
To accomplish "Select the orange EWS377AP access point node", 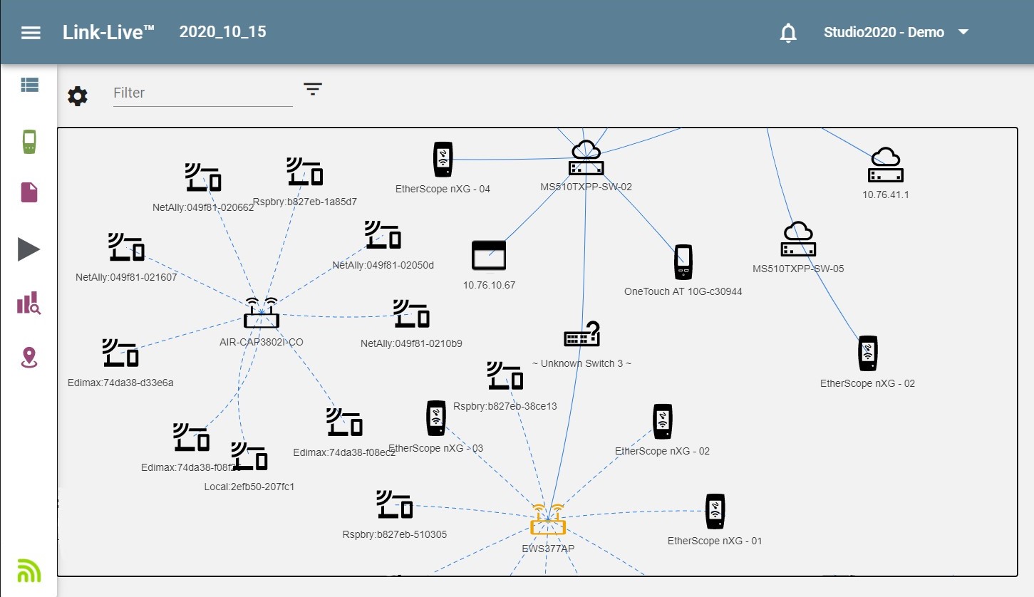I will pos(548,520).
